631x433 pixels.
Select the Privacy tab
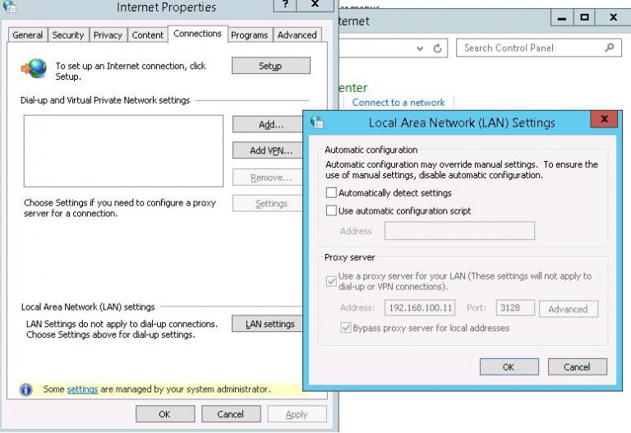point(108,35)
